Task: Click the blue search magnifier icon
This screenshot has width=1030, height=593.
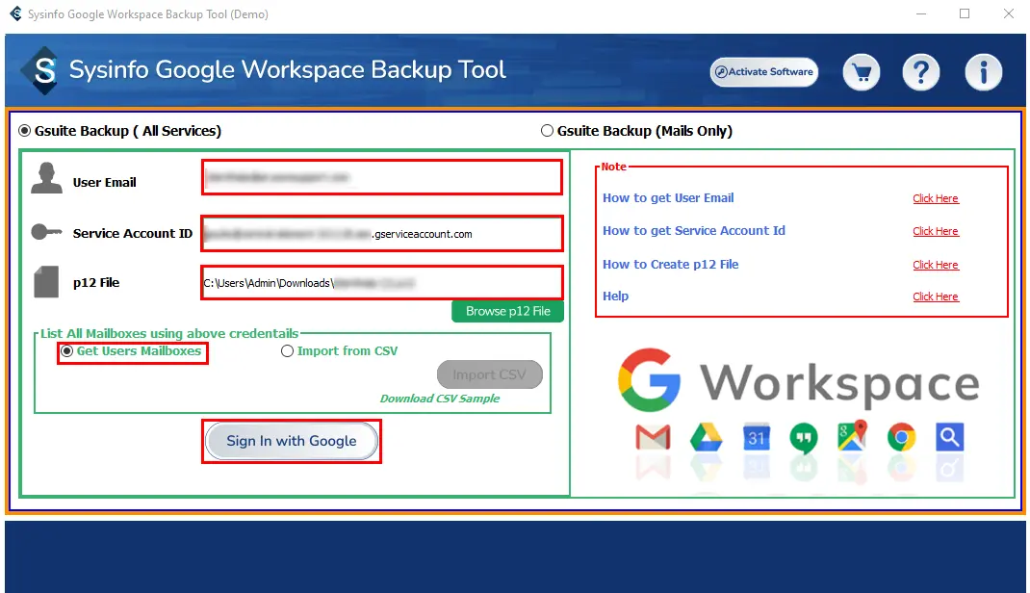Action: pos(950,438)
